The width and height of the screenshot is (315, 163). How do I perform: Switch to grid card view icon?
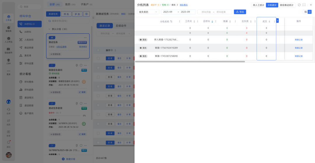coord(305,12)
